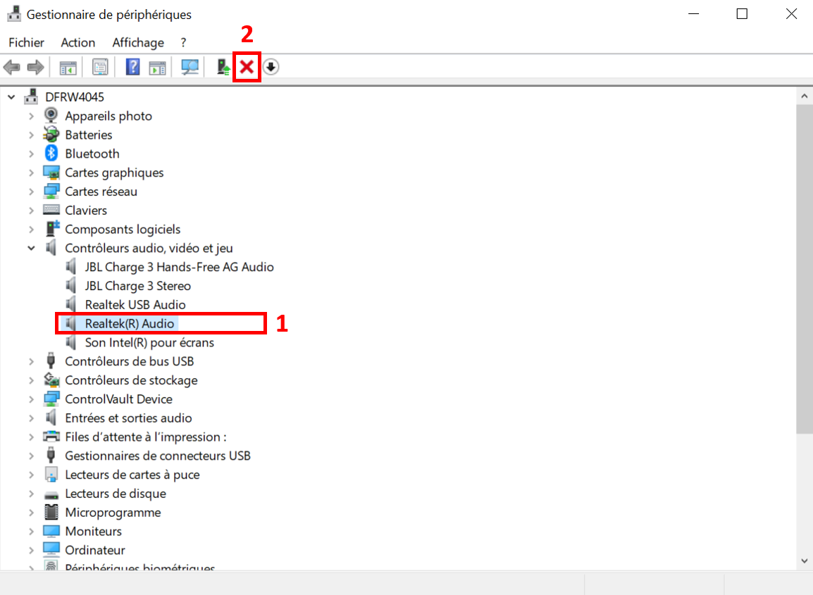Select the Realtek USB Audio device

(135, 305)
